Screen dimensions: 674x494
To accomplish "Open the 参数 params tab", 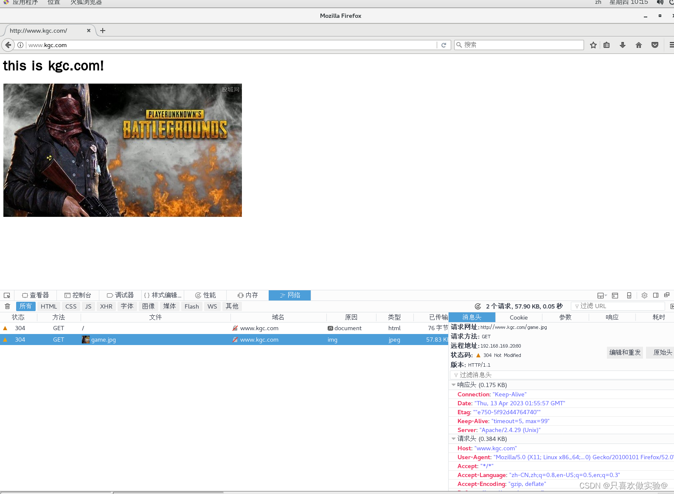I will 565,317.
